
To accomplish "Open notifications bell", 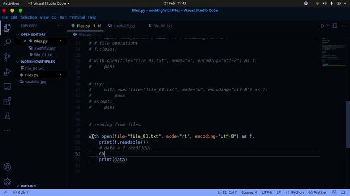I will [343, 192].
